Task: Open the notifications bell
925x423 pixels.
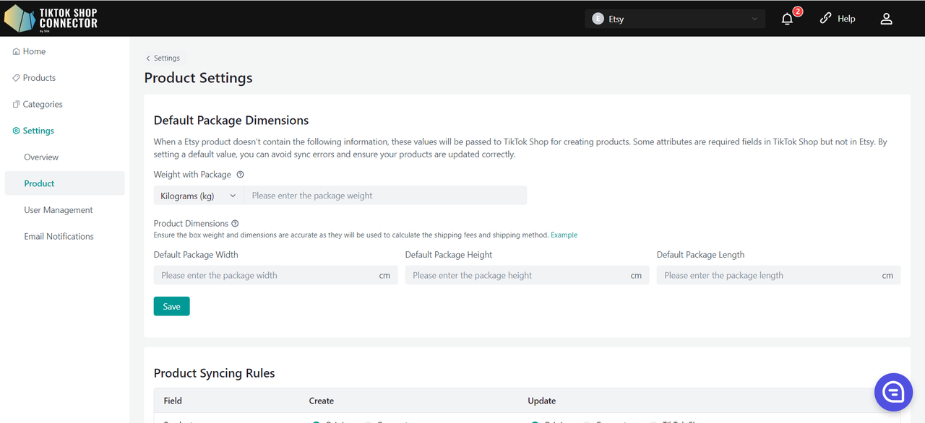Action: 788,19
